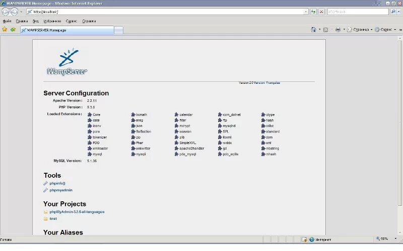
Task: Open the Print button dropdown arrow
Action: [x=344, y=30]
